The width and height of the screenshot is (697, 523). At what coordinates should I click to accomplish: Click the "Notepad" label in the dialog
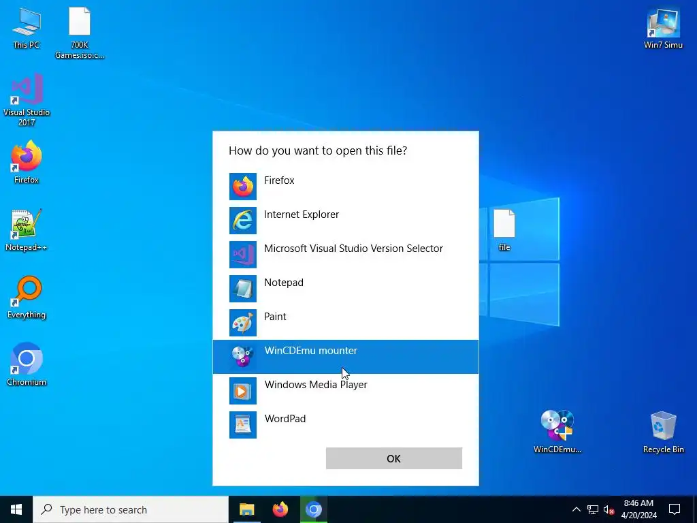(284, 283)
